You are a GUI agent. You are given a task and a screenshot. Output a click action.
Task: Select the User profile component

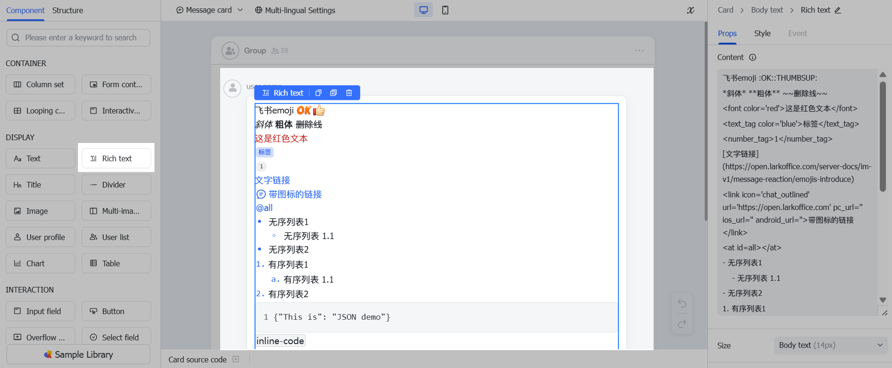tap(40, 237)
